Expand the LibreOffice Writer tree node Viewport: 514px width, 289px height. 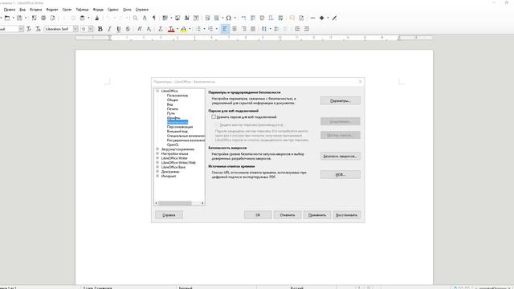pos(157,158)
